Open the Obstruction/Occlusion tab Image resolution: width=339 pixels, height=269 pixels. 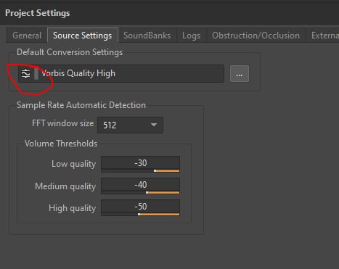tap(256, 36)
